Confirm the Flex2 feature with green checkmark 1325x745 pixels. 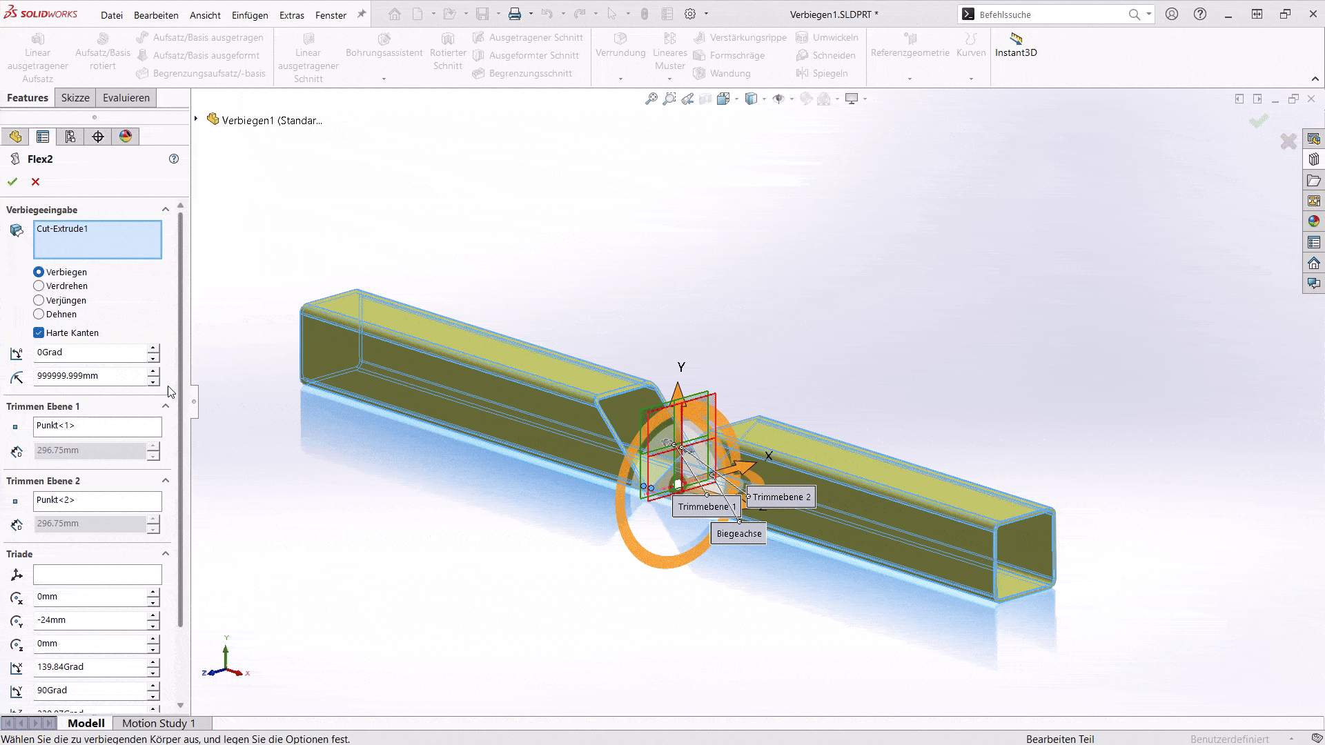[x=12, y=181]
